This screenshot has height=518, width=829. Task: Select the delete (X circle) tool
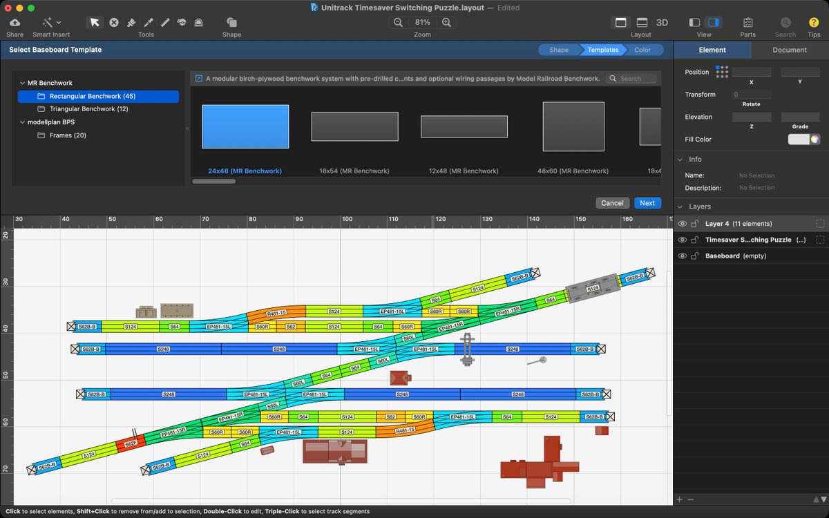point(114,22)
